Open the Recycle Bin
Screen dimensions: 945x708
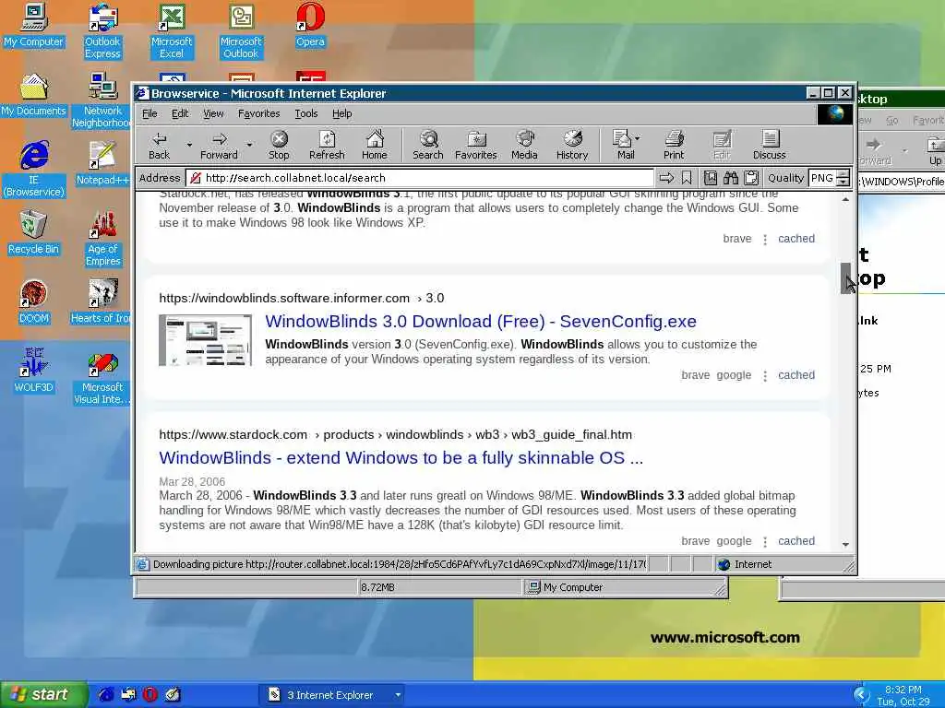[x=33, y=232]
